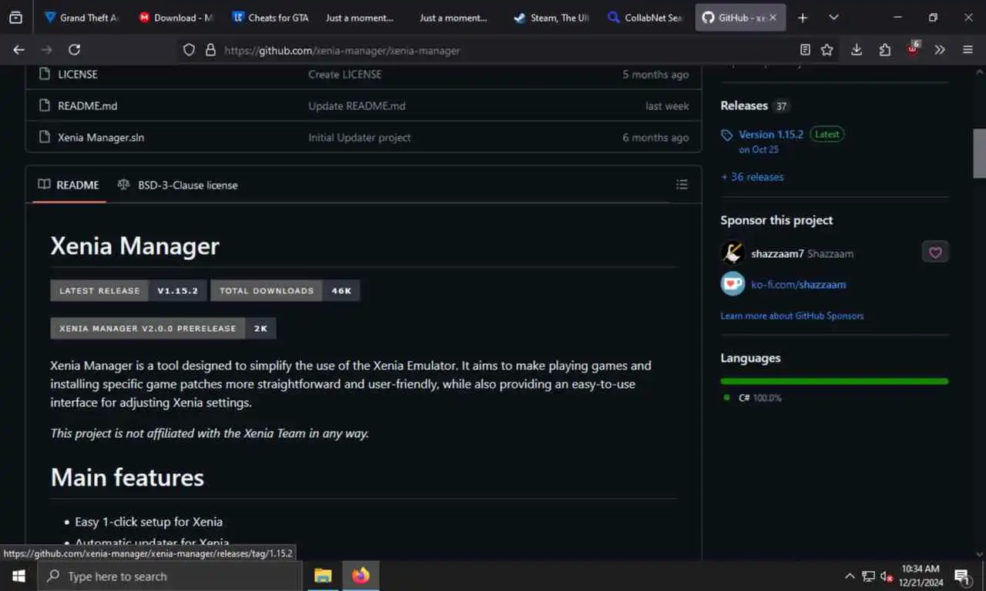Open Version 1.15.2 release
986x591 pixels.
coord(771,134)
